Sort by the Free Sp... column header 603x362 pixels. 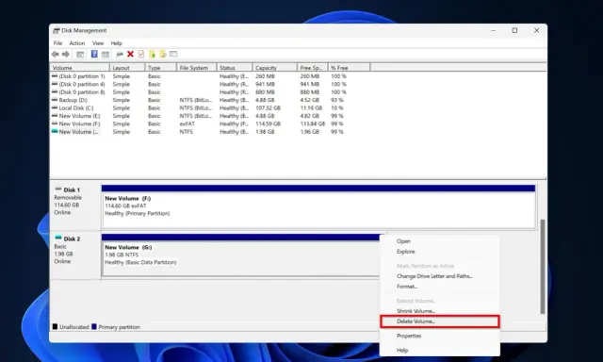tap(313, 68)
